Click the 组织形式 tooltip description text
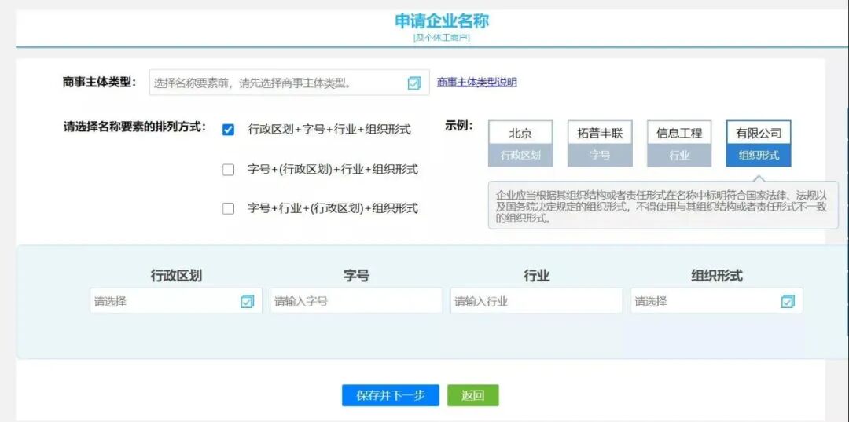The height and width of the screenshot is (422, 849). [661, 207]
